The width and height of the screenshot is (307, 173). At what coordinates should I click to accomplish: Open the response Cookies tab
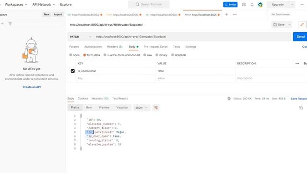point(83,99)
